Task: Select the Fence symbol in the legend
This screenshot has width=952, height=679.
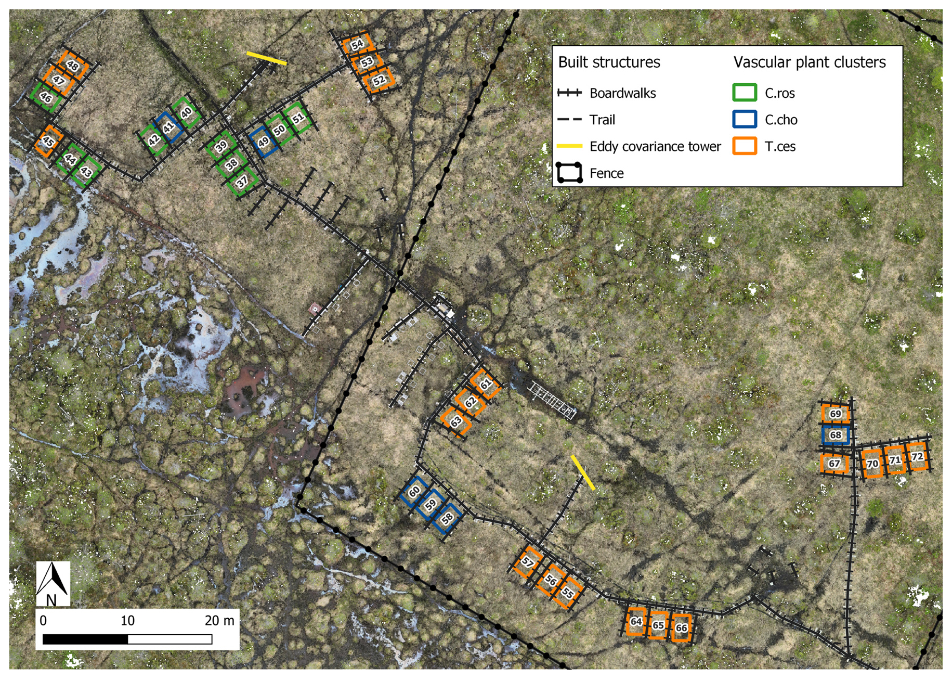Action: (569, 173)
